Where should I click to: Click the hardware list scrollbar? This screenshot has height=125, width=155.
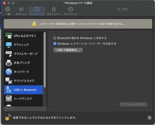[x=45, y=60]
